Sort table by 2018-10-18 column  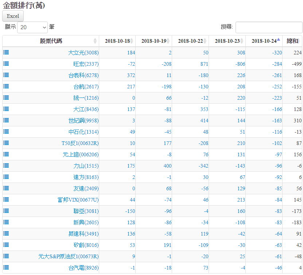coord(117,41)
